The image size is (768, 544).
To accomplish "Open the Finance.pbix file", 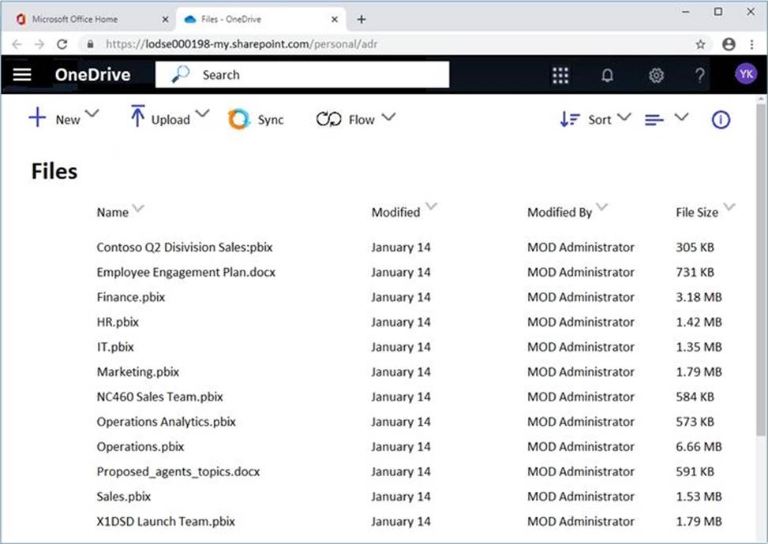I will click(130, 297).
